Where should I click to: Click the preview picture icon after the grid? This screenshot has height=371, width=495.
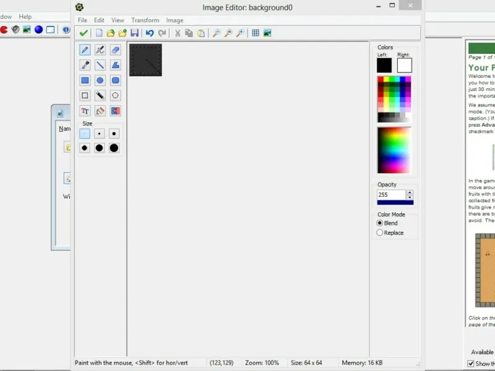267,33
